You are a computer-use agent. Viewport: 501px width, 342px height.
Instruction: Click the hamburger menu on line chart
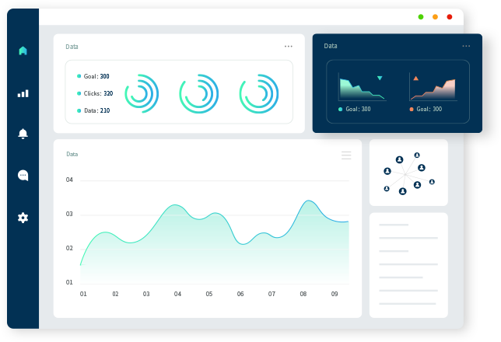(x=346, y=155)
